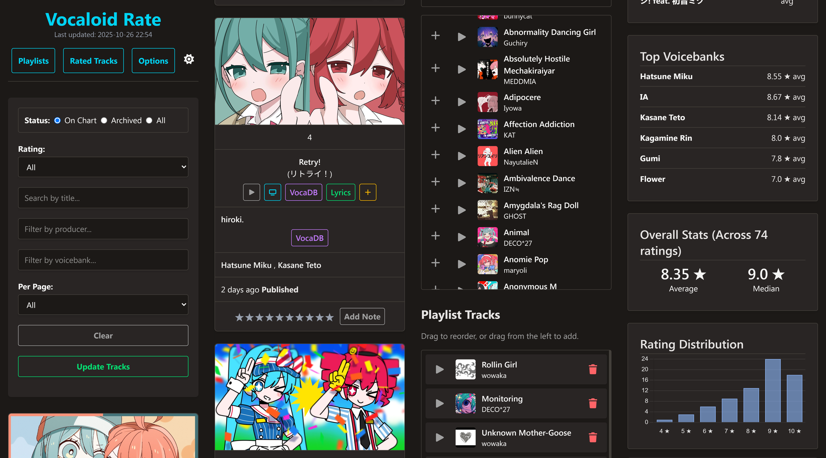The width and height of the screenshot is (826, 458).
Task: Click the Rollin Girl cover thumbnail
Action: click(465, 369)
